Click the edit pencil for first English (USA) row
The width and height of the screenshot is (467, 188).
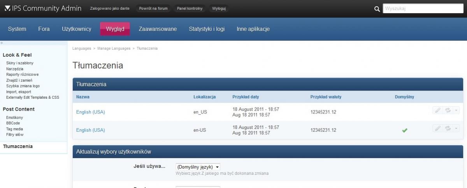[x=438, y=110]
